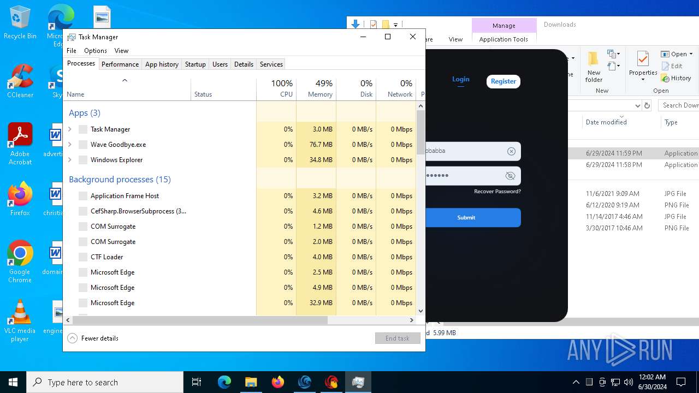Viewport: 699px width, 393px height.
Task: Switch to the Users tab
Action: pos(220,64)
